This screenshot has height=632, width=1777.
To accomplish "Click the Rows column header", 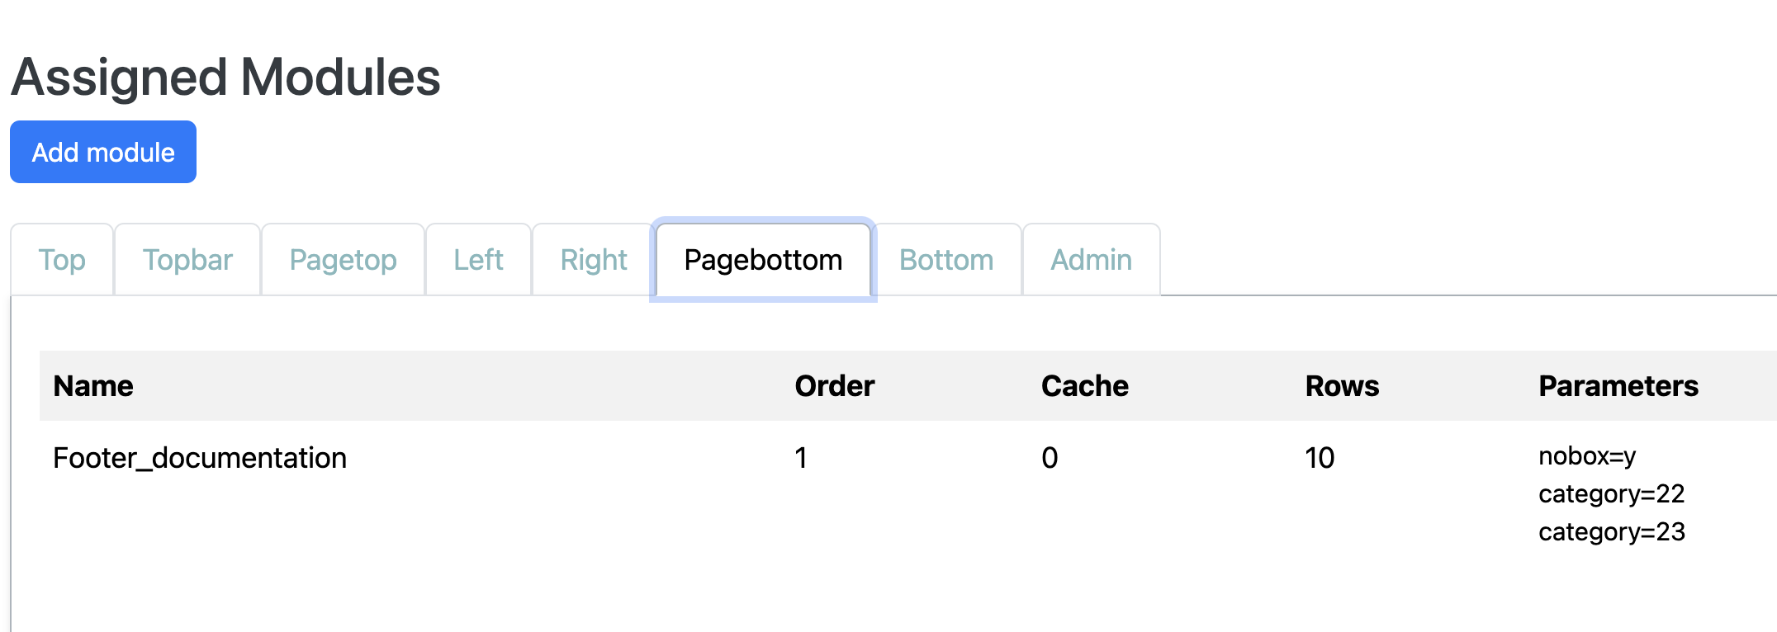I will pos(1342,386).
